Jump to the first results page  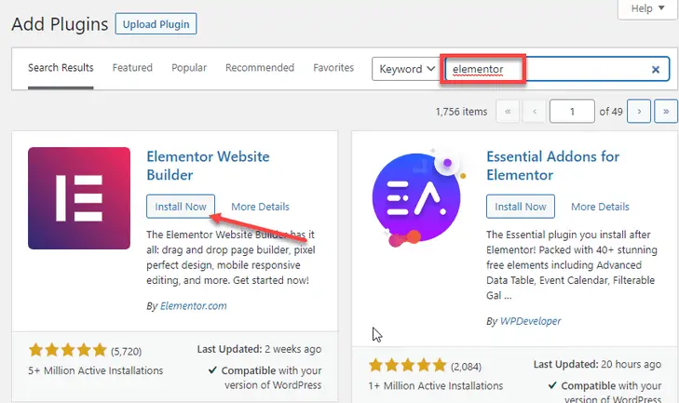pyautogui.click(x=508, y=112)
